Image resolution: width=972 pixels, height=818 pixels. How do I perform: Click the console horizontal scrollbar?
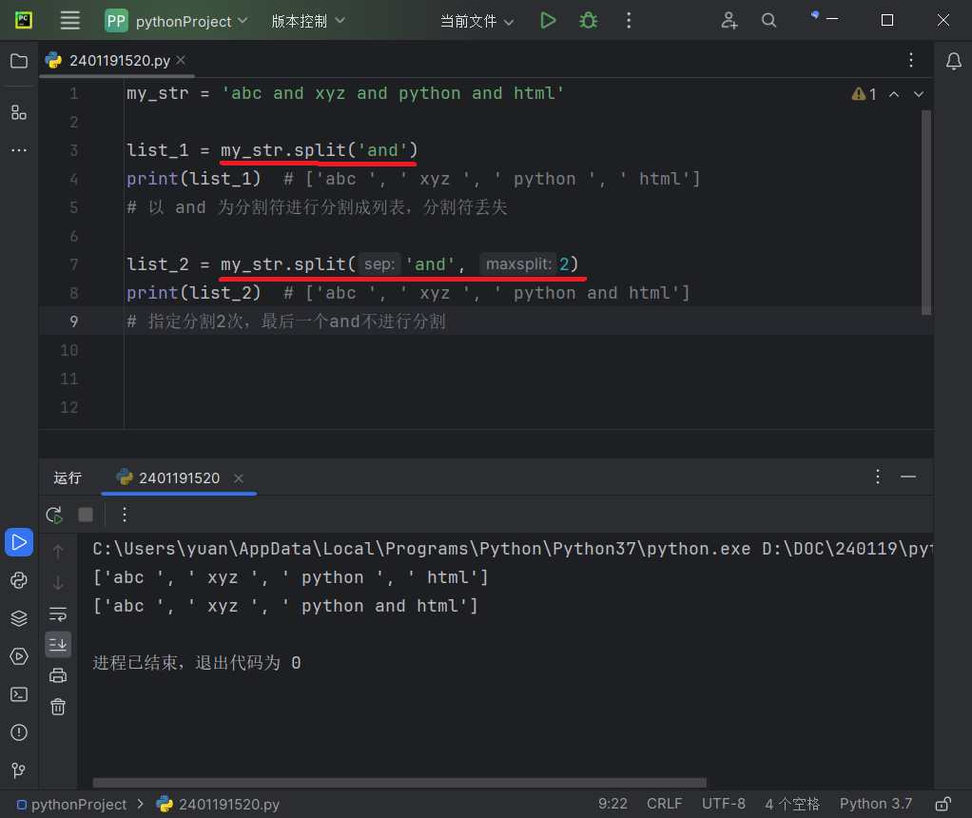click(399, 783)
